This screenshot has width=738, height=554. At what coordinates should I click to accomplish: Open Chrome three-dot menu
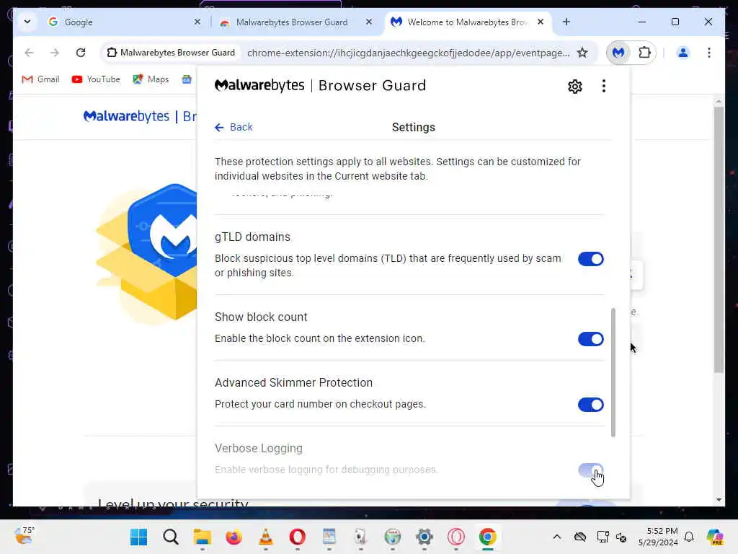[x=709, y=53]
